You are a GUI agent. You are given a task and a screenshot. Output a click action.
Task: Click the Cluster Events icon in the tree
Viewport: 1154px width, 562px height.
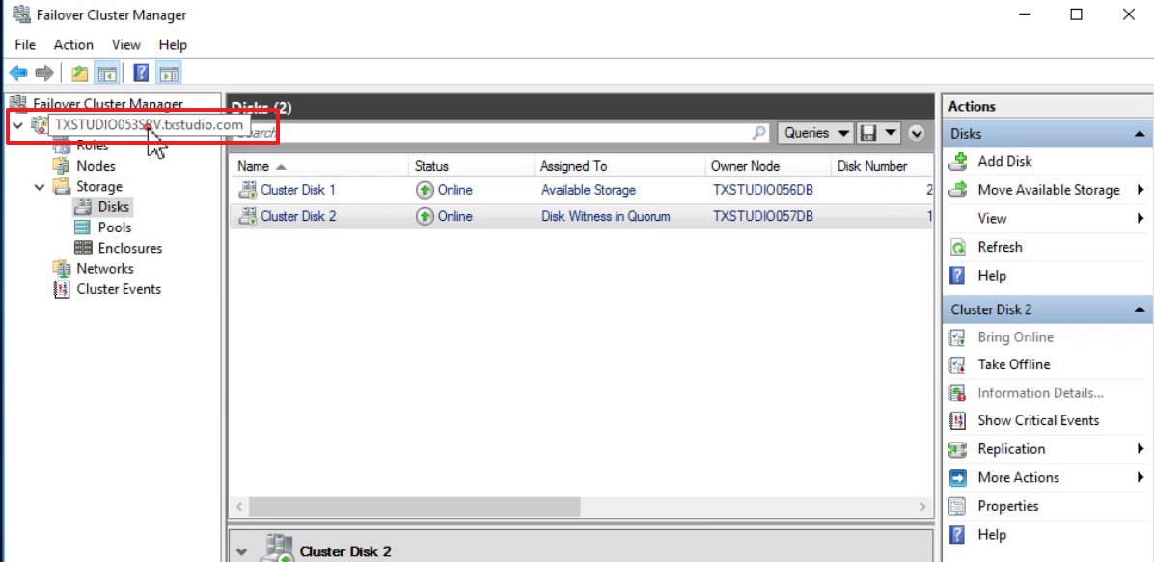[62, 289]
